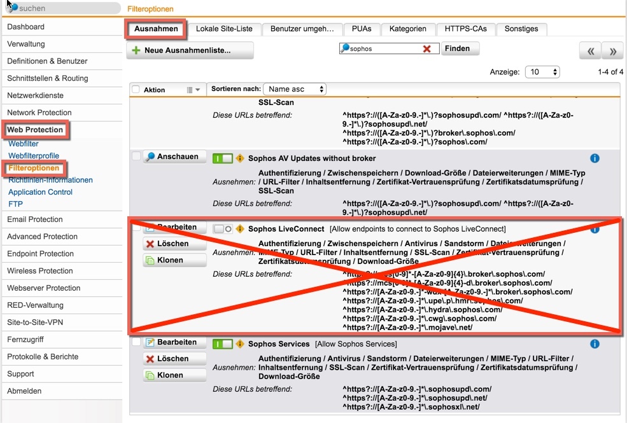
Task: Open Network Protection menu
Action: 62,113
